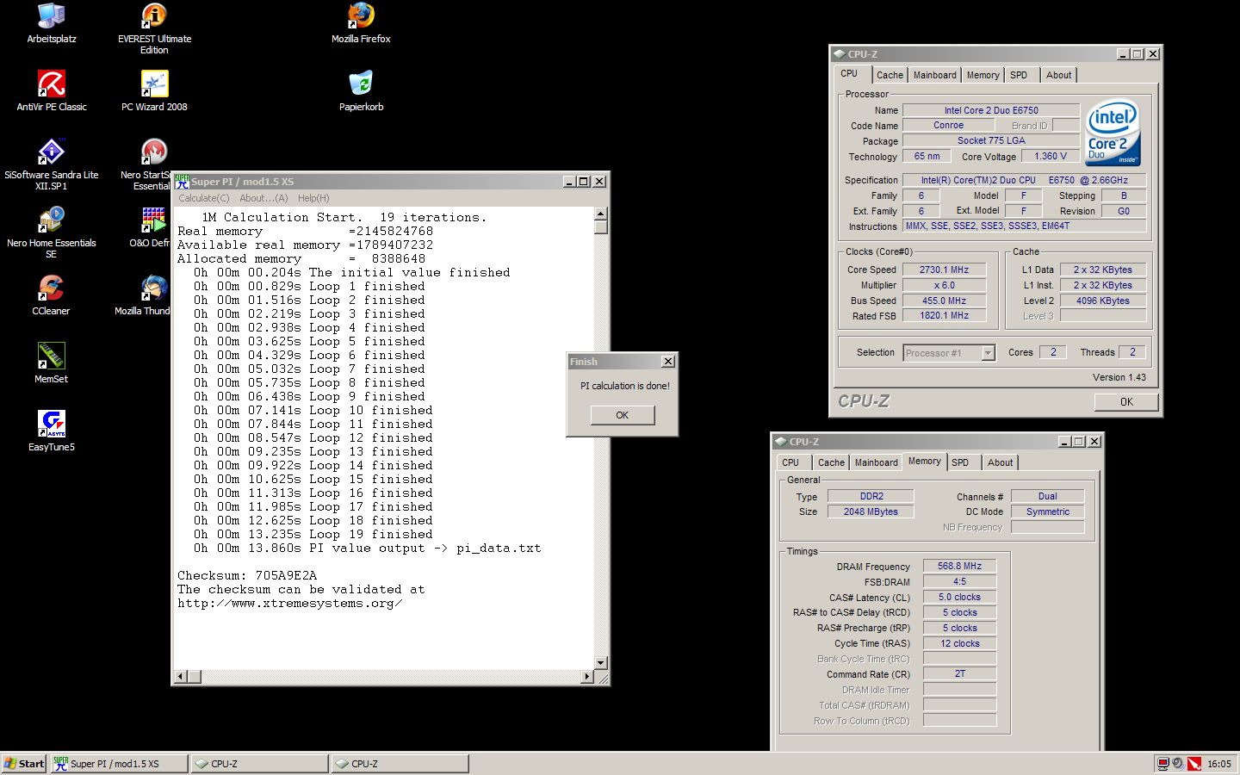Click Super PI vertical scrollbar up arrow
1240x775 pixels.
[x=601, y=214]
